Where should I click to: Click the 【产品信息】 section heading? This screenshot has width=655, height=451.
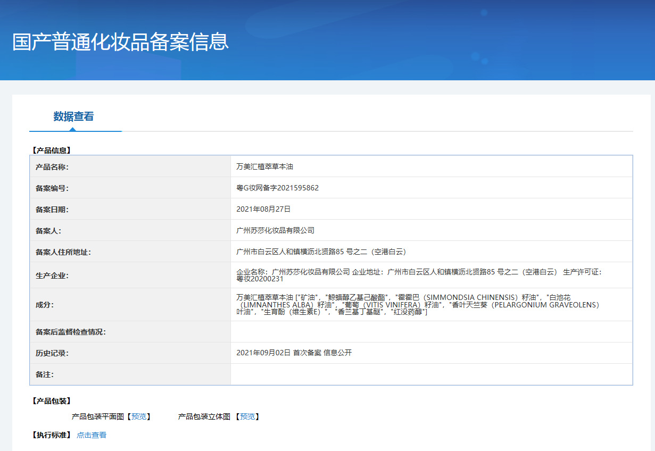[x=51, y=151]
